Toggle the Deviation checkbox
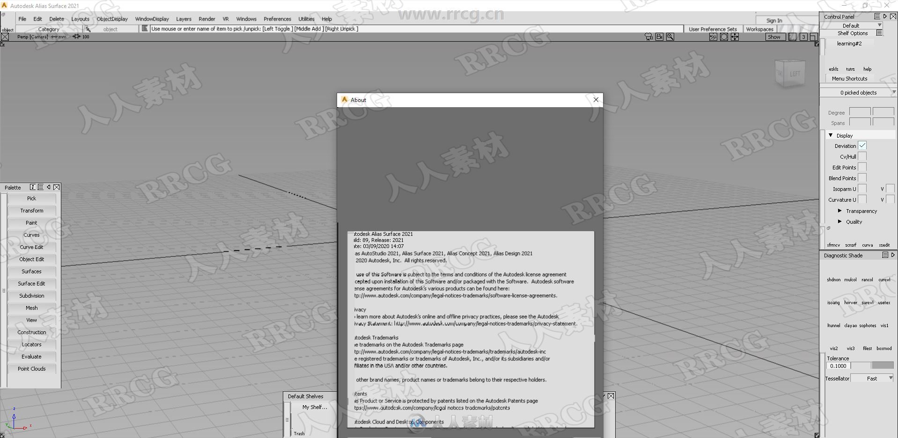 [862, 146]
